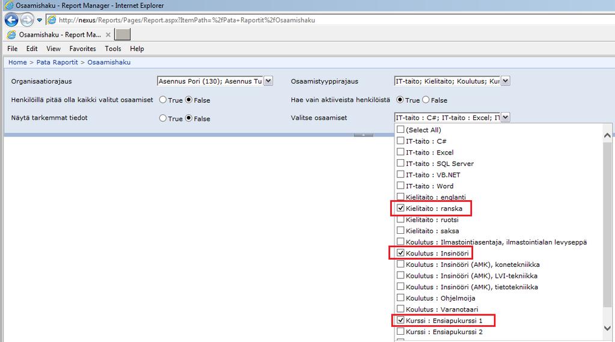The image size is (615, 342).
Task: Select True for Henkilöillä pitää olla kaikki
Action: point(163,100)
